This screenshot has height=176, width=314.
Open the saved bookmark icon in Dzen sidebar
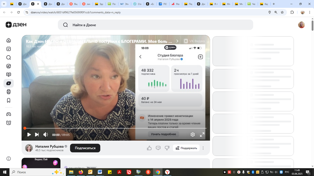tap(9, 100)
